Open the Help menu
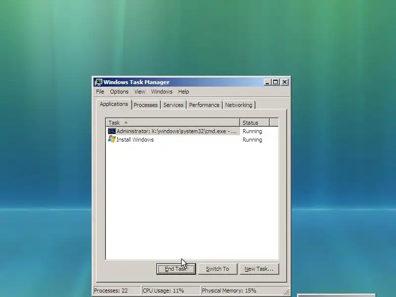 click(x=184, y=92)
